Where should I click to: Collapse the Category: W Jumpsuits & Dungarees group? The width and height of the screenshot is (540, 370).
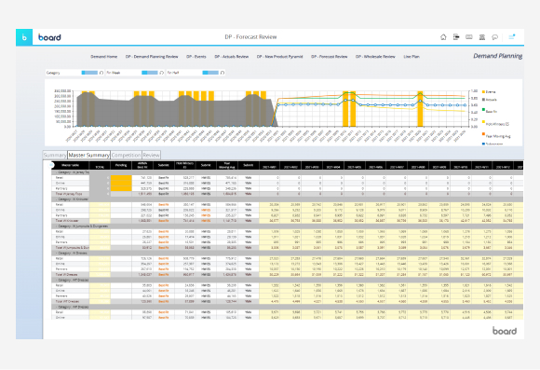click(x=57, y=226)
